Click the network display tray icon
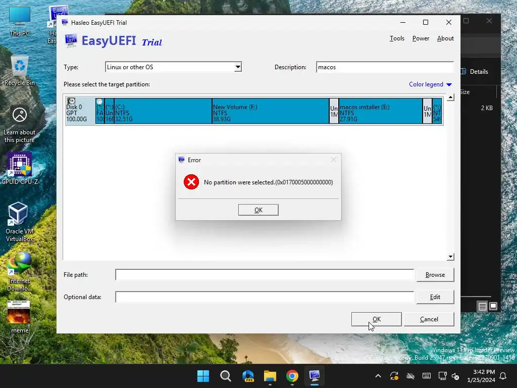 442,376
